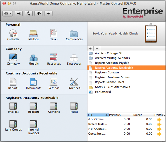Open the Resources planner icon

(54, 57)
